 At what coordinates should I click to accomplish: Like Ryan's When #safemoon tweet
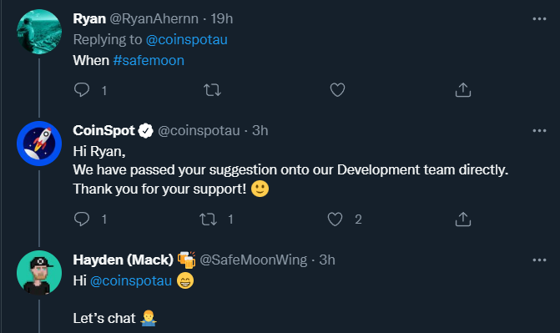337,90
